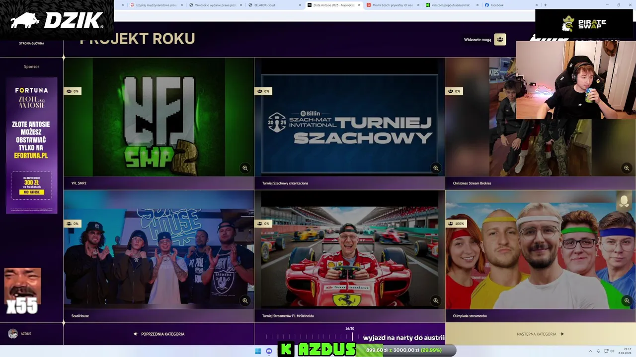This screenshot has height=357, width=636.
Task: Click 'Turniej Szachowy xntentaciona' caption text
Action: [x=285, y=183]
